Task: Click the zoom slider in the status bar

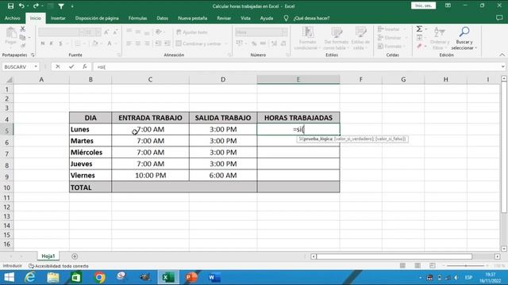Action: click(466, 266)
